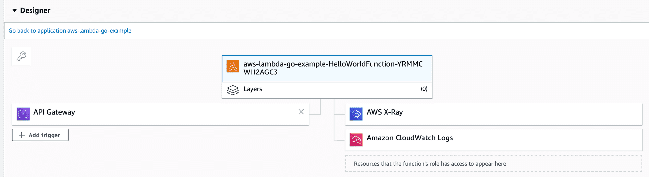Image resolution: width=649 pixels, height=177 pixels.
Task: Open the Layers row
Action: pos(327,90)
